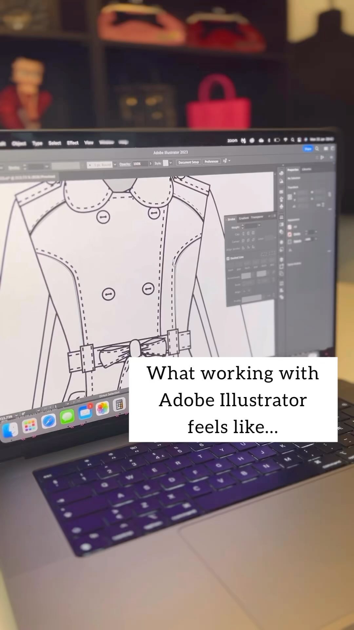Open the Type menu
Screen dimensions: 354x630
pyautogui.click(x=37, y=143)
